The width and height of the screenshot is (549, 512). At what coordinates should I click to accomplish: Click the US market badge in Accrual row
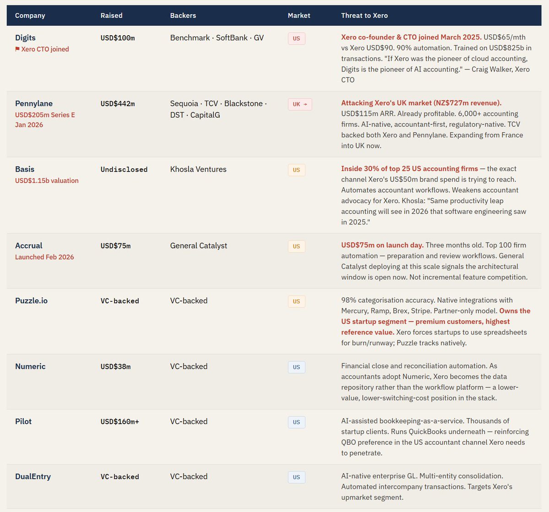point(297,246)
